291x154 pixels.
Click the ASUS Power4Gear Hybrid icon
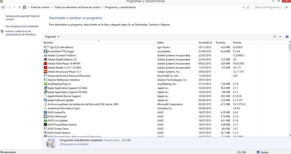[45, 124]
